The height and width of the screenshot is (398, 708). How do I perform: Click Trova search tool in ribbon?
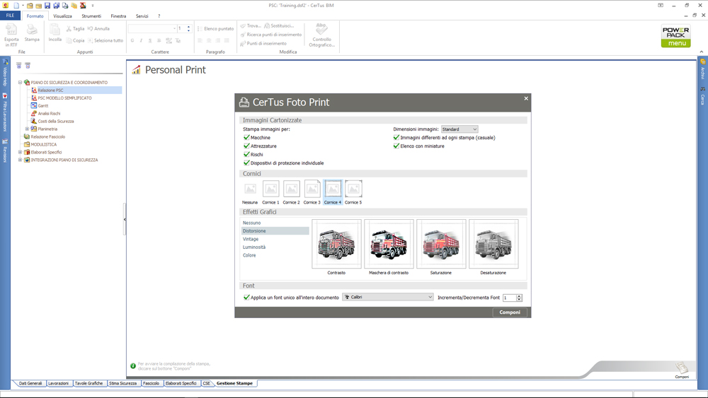point(251,25)
